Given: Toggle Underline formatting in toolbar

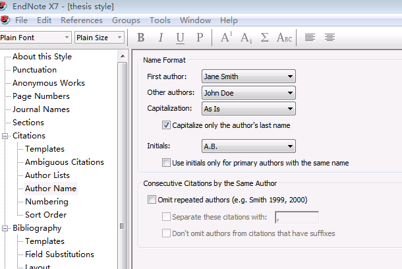Looking at the screenshot, I should 180,38.
